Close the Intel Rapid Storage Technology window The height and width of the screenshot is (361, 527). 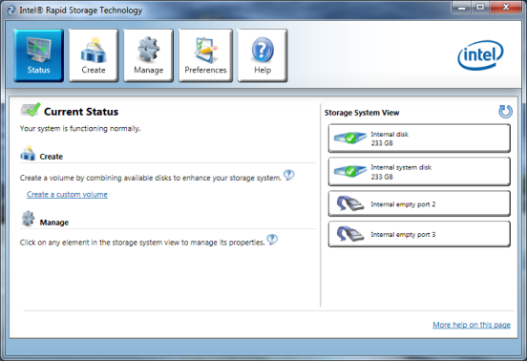[506, 8]
